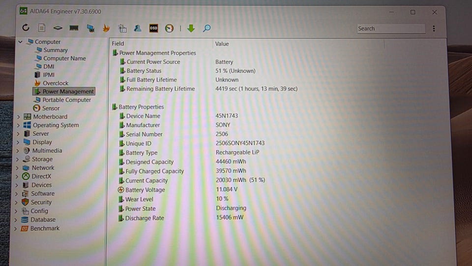Collapse the Computer tree node
The width and height of the screenshot is (472, 266).
pos(20,41)
